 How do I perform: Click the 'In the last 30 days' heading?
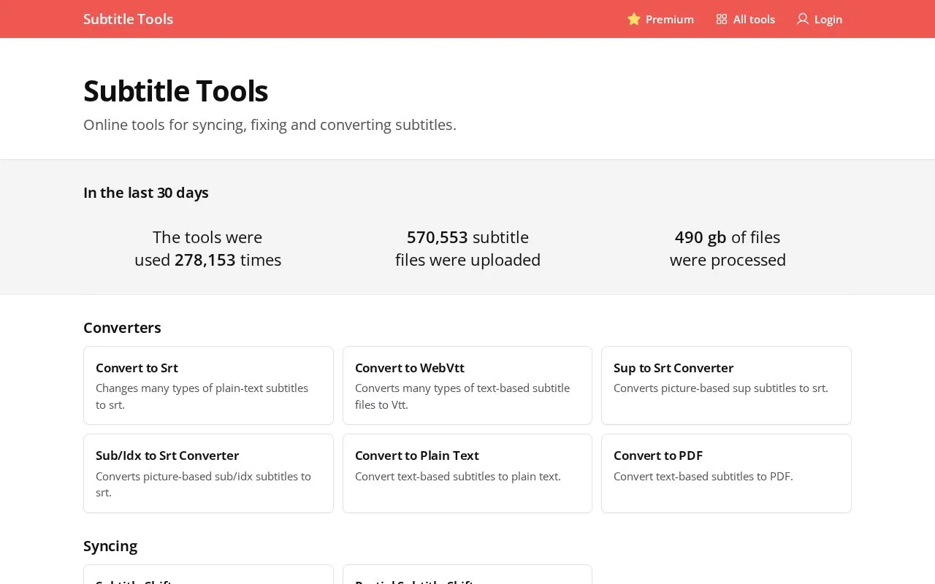(146, 193)
